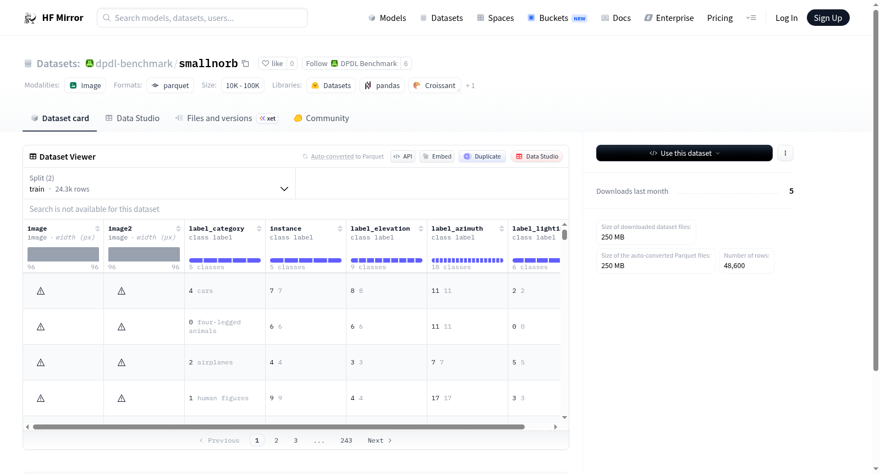
Task: Click the HF Mirror logo icon
Action: 30,18
